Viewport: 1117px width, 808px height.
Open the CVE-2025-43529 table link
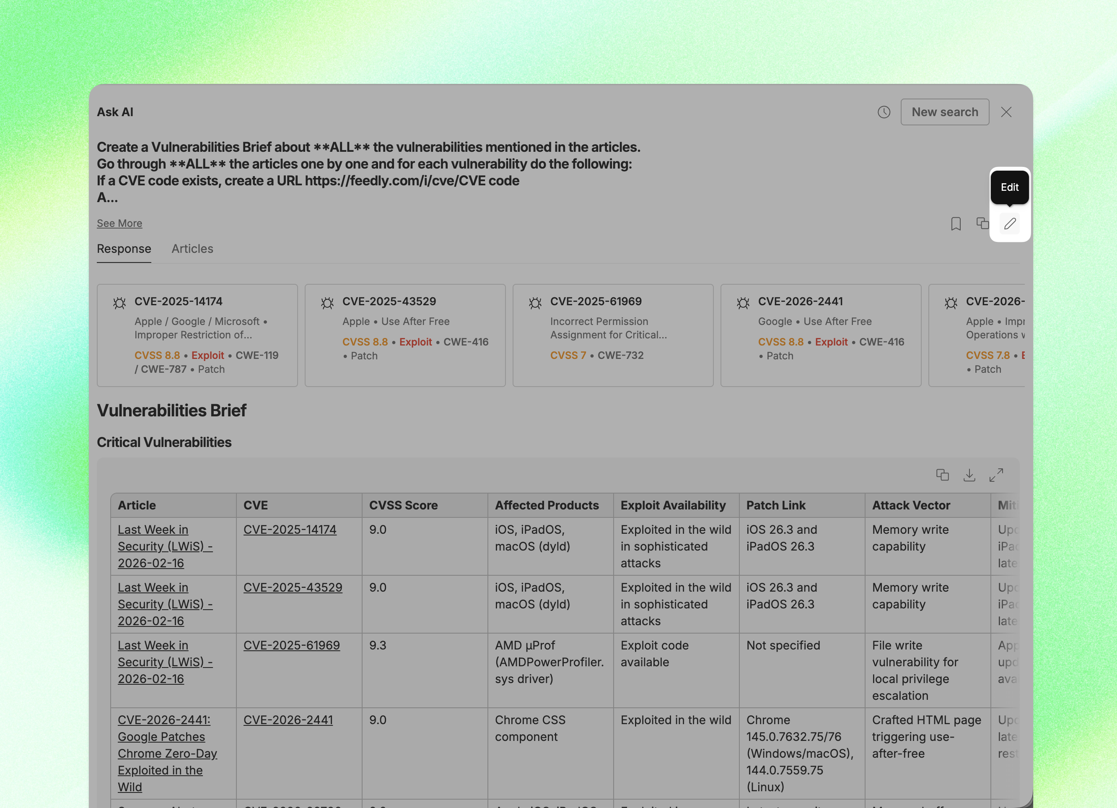pos(293,587)
